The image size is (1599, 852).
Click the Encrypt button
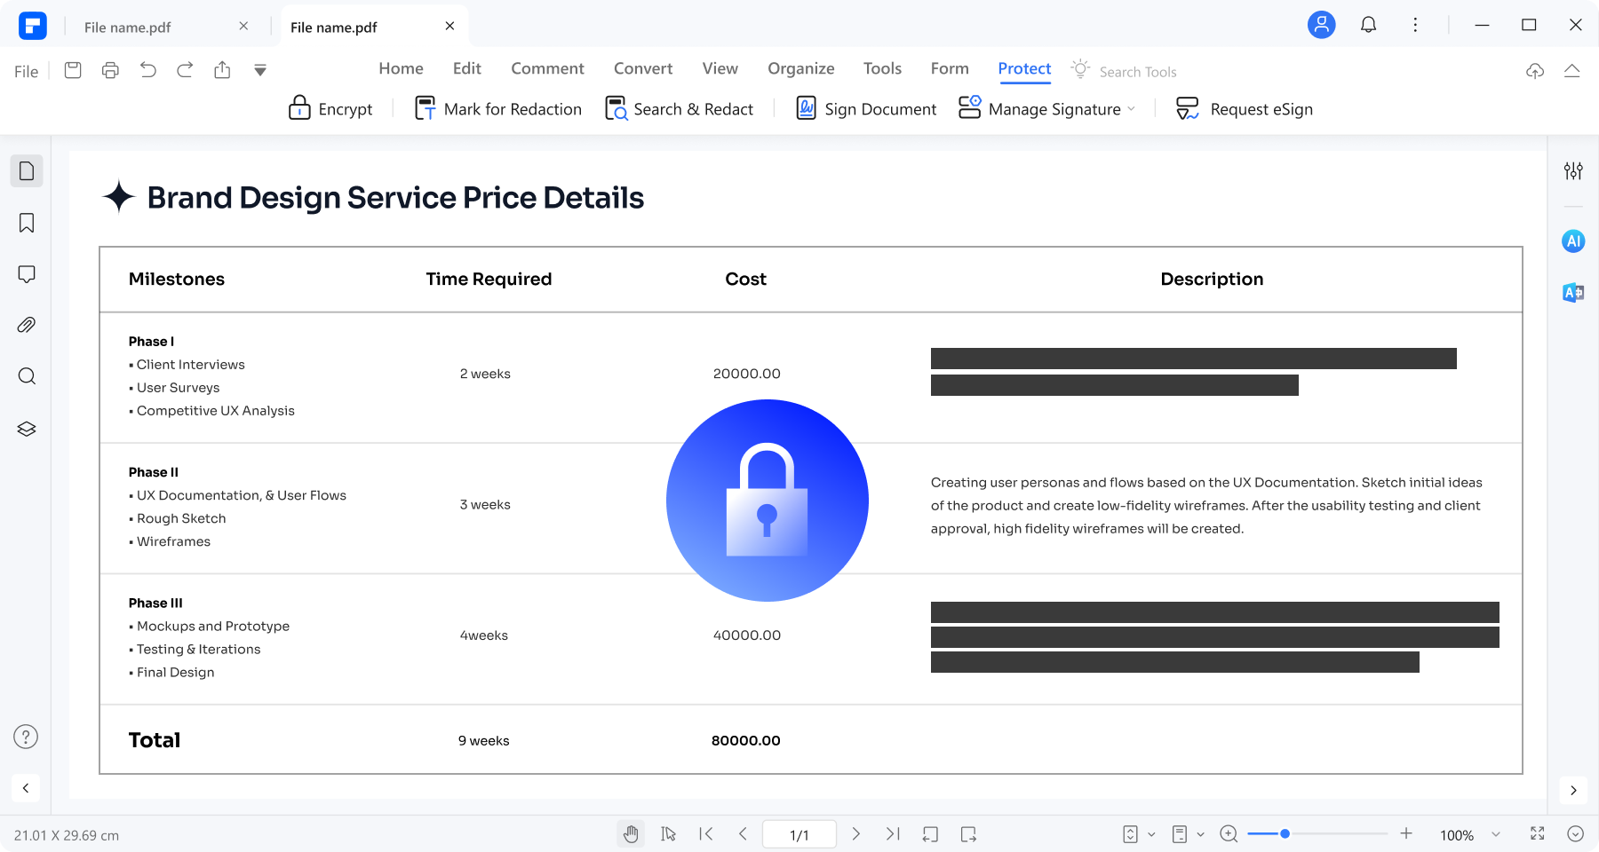pyautogui.click(x=330, y=109)
